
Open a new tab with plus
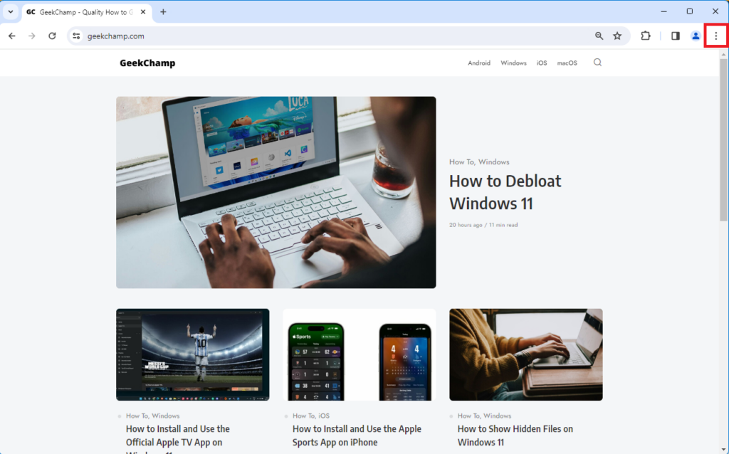[163, 12]
